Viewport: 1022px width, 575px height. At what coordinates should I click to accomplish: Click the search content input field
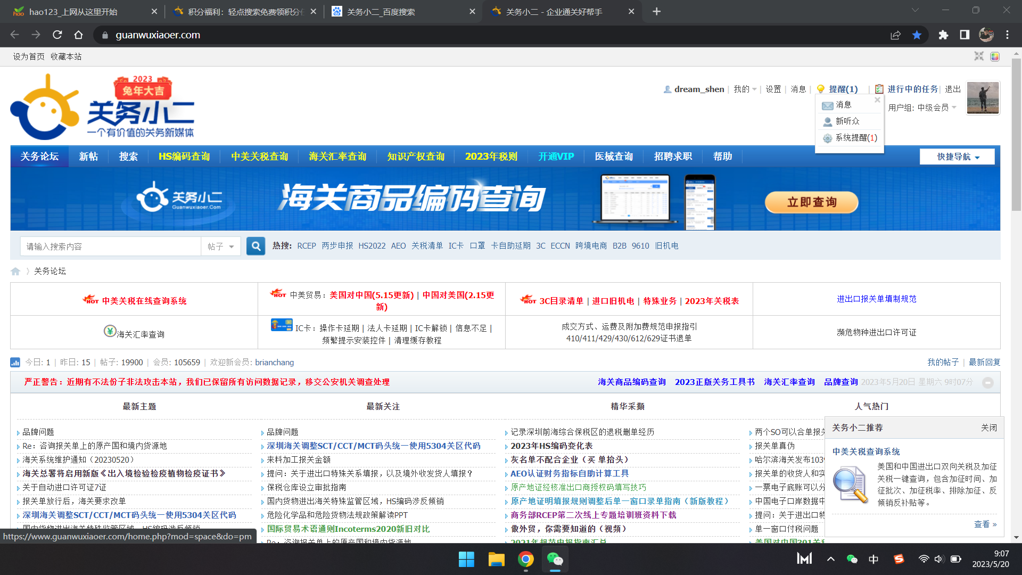point(111,247)
